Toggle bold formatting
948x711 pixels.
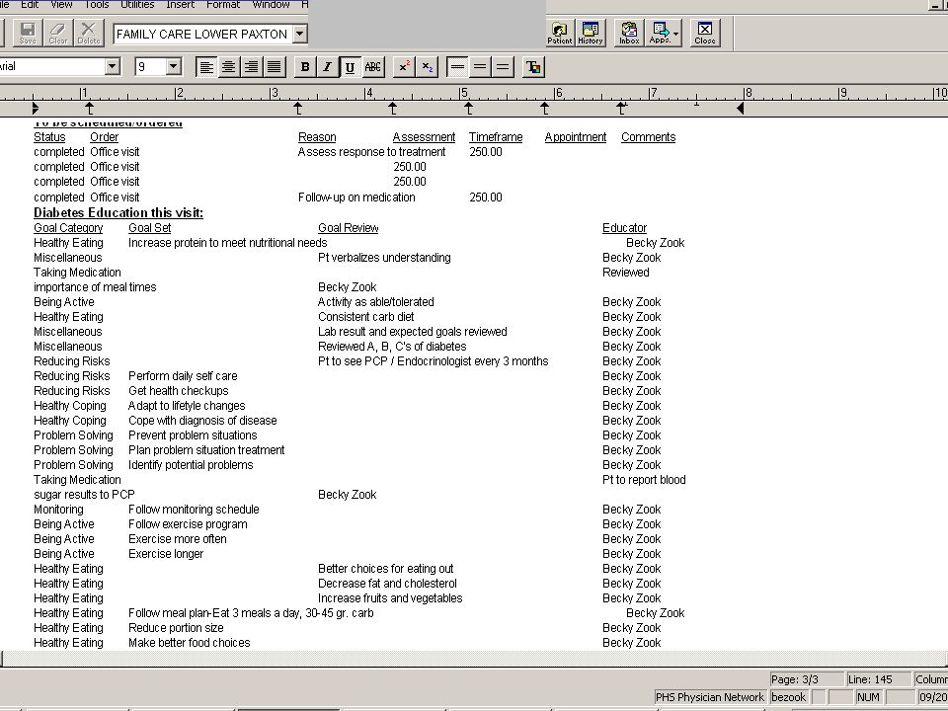pos(305,66)
